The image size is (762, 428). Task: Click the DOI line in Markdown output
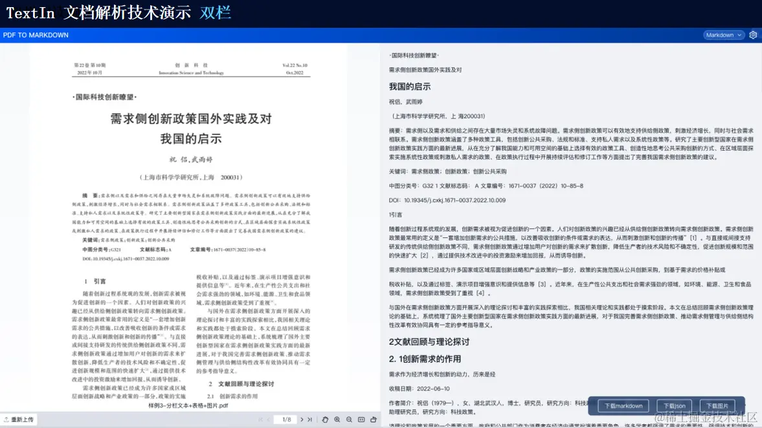pyautogui.click(x=447, y=200)
